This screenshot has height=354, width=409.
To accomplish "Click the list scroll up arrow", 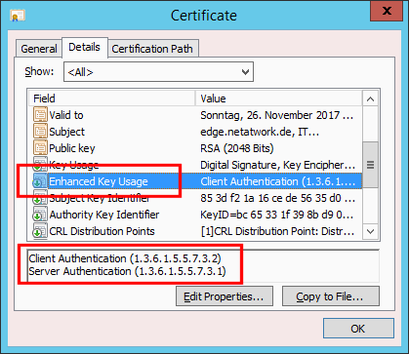I will [x=370, y=98].
